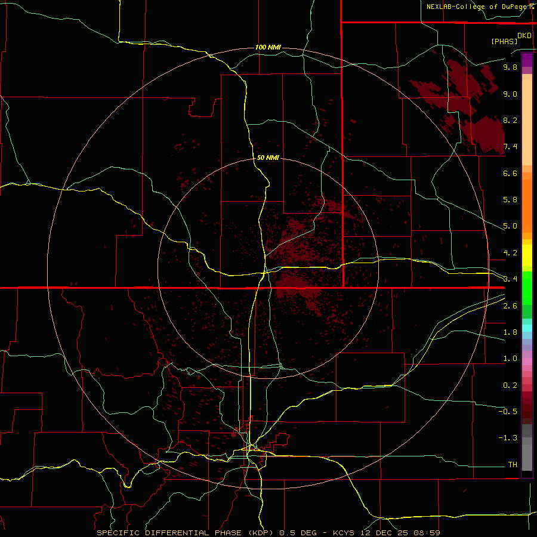This screenshot has width=537, height=537.
Task: Click the 3.4 color scale value
Action: 510,279
